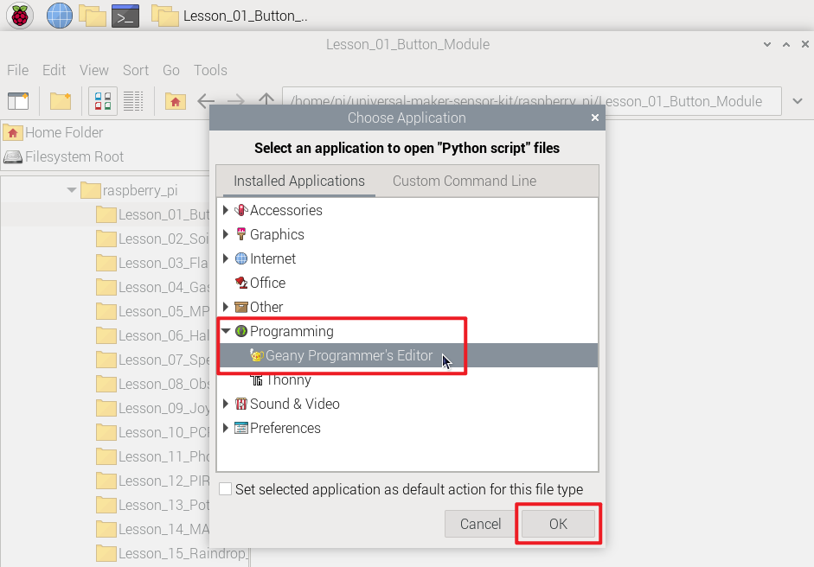Screen dimensions: 814x567
Task: Expand the Accessories category
Action: pyautogui.click(x=225, y=210)
